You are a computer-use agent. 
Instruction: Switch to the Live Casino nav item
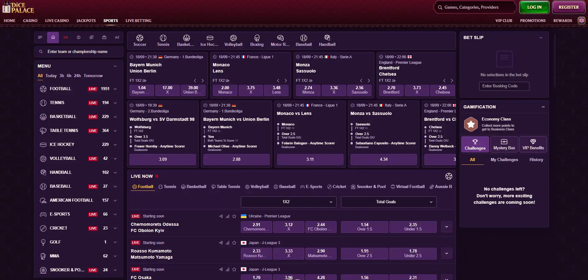57,21
